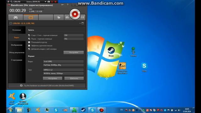Click clownfish icon in the taskbar
This screenshot has width=201, height=113.
click(x=65, y=110)
